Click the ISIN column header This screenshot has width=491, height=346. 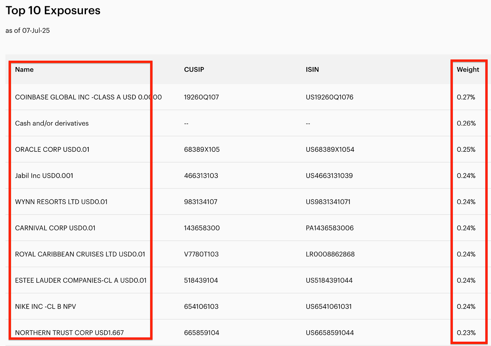point(312,69)
